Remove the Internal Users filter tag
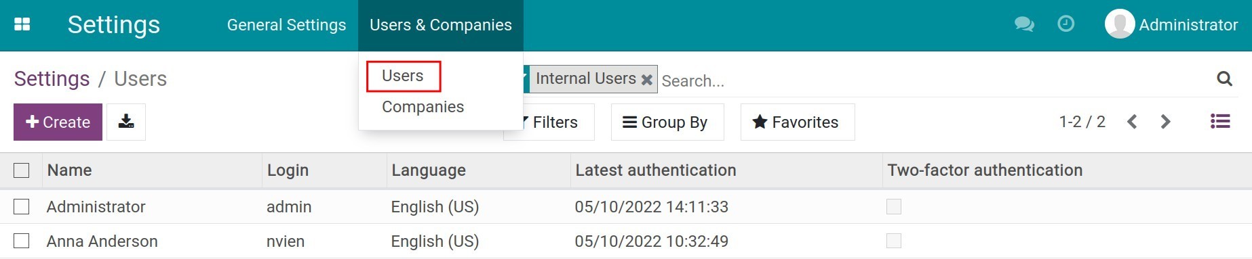Screen dimensions: 1252x259 click(x=647, y=80)
